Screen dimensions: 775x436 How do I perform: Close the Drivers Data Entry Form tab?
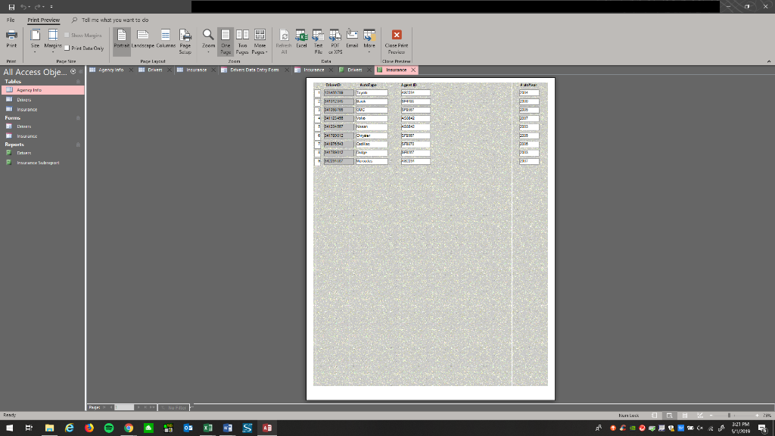pyautogui.click(x=287, y=70)
